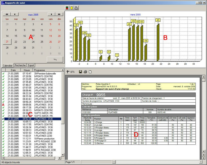Click the 12-Sécheur position row in the report

point(138,143)
